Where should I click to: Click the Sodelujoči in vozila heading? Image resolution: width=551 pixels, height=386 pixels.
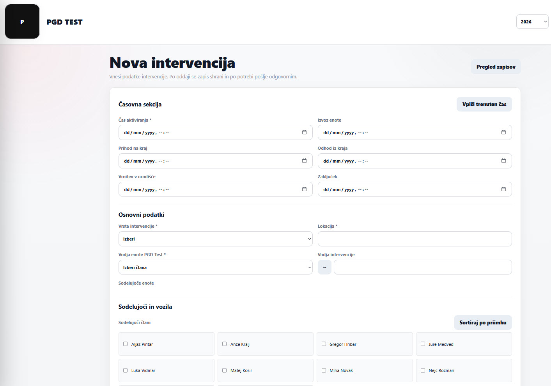tap(145, 307)
